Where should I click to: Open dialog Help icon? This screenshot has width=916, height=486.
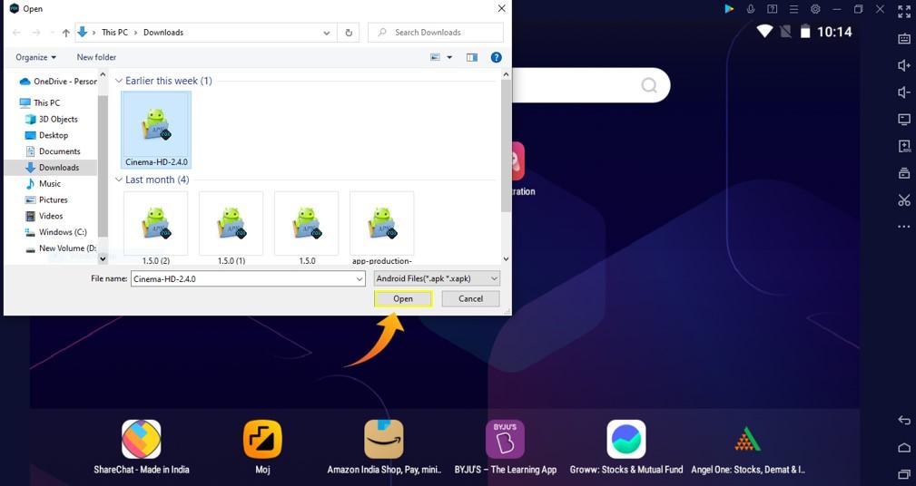[x=496, y=57]
